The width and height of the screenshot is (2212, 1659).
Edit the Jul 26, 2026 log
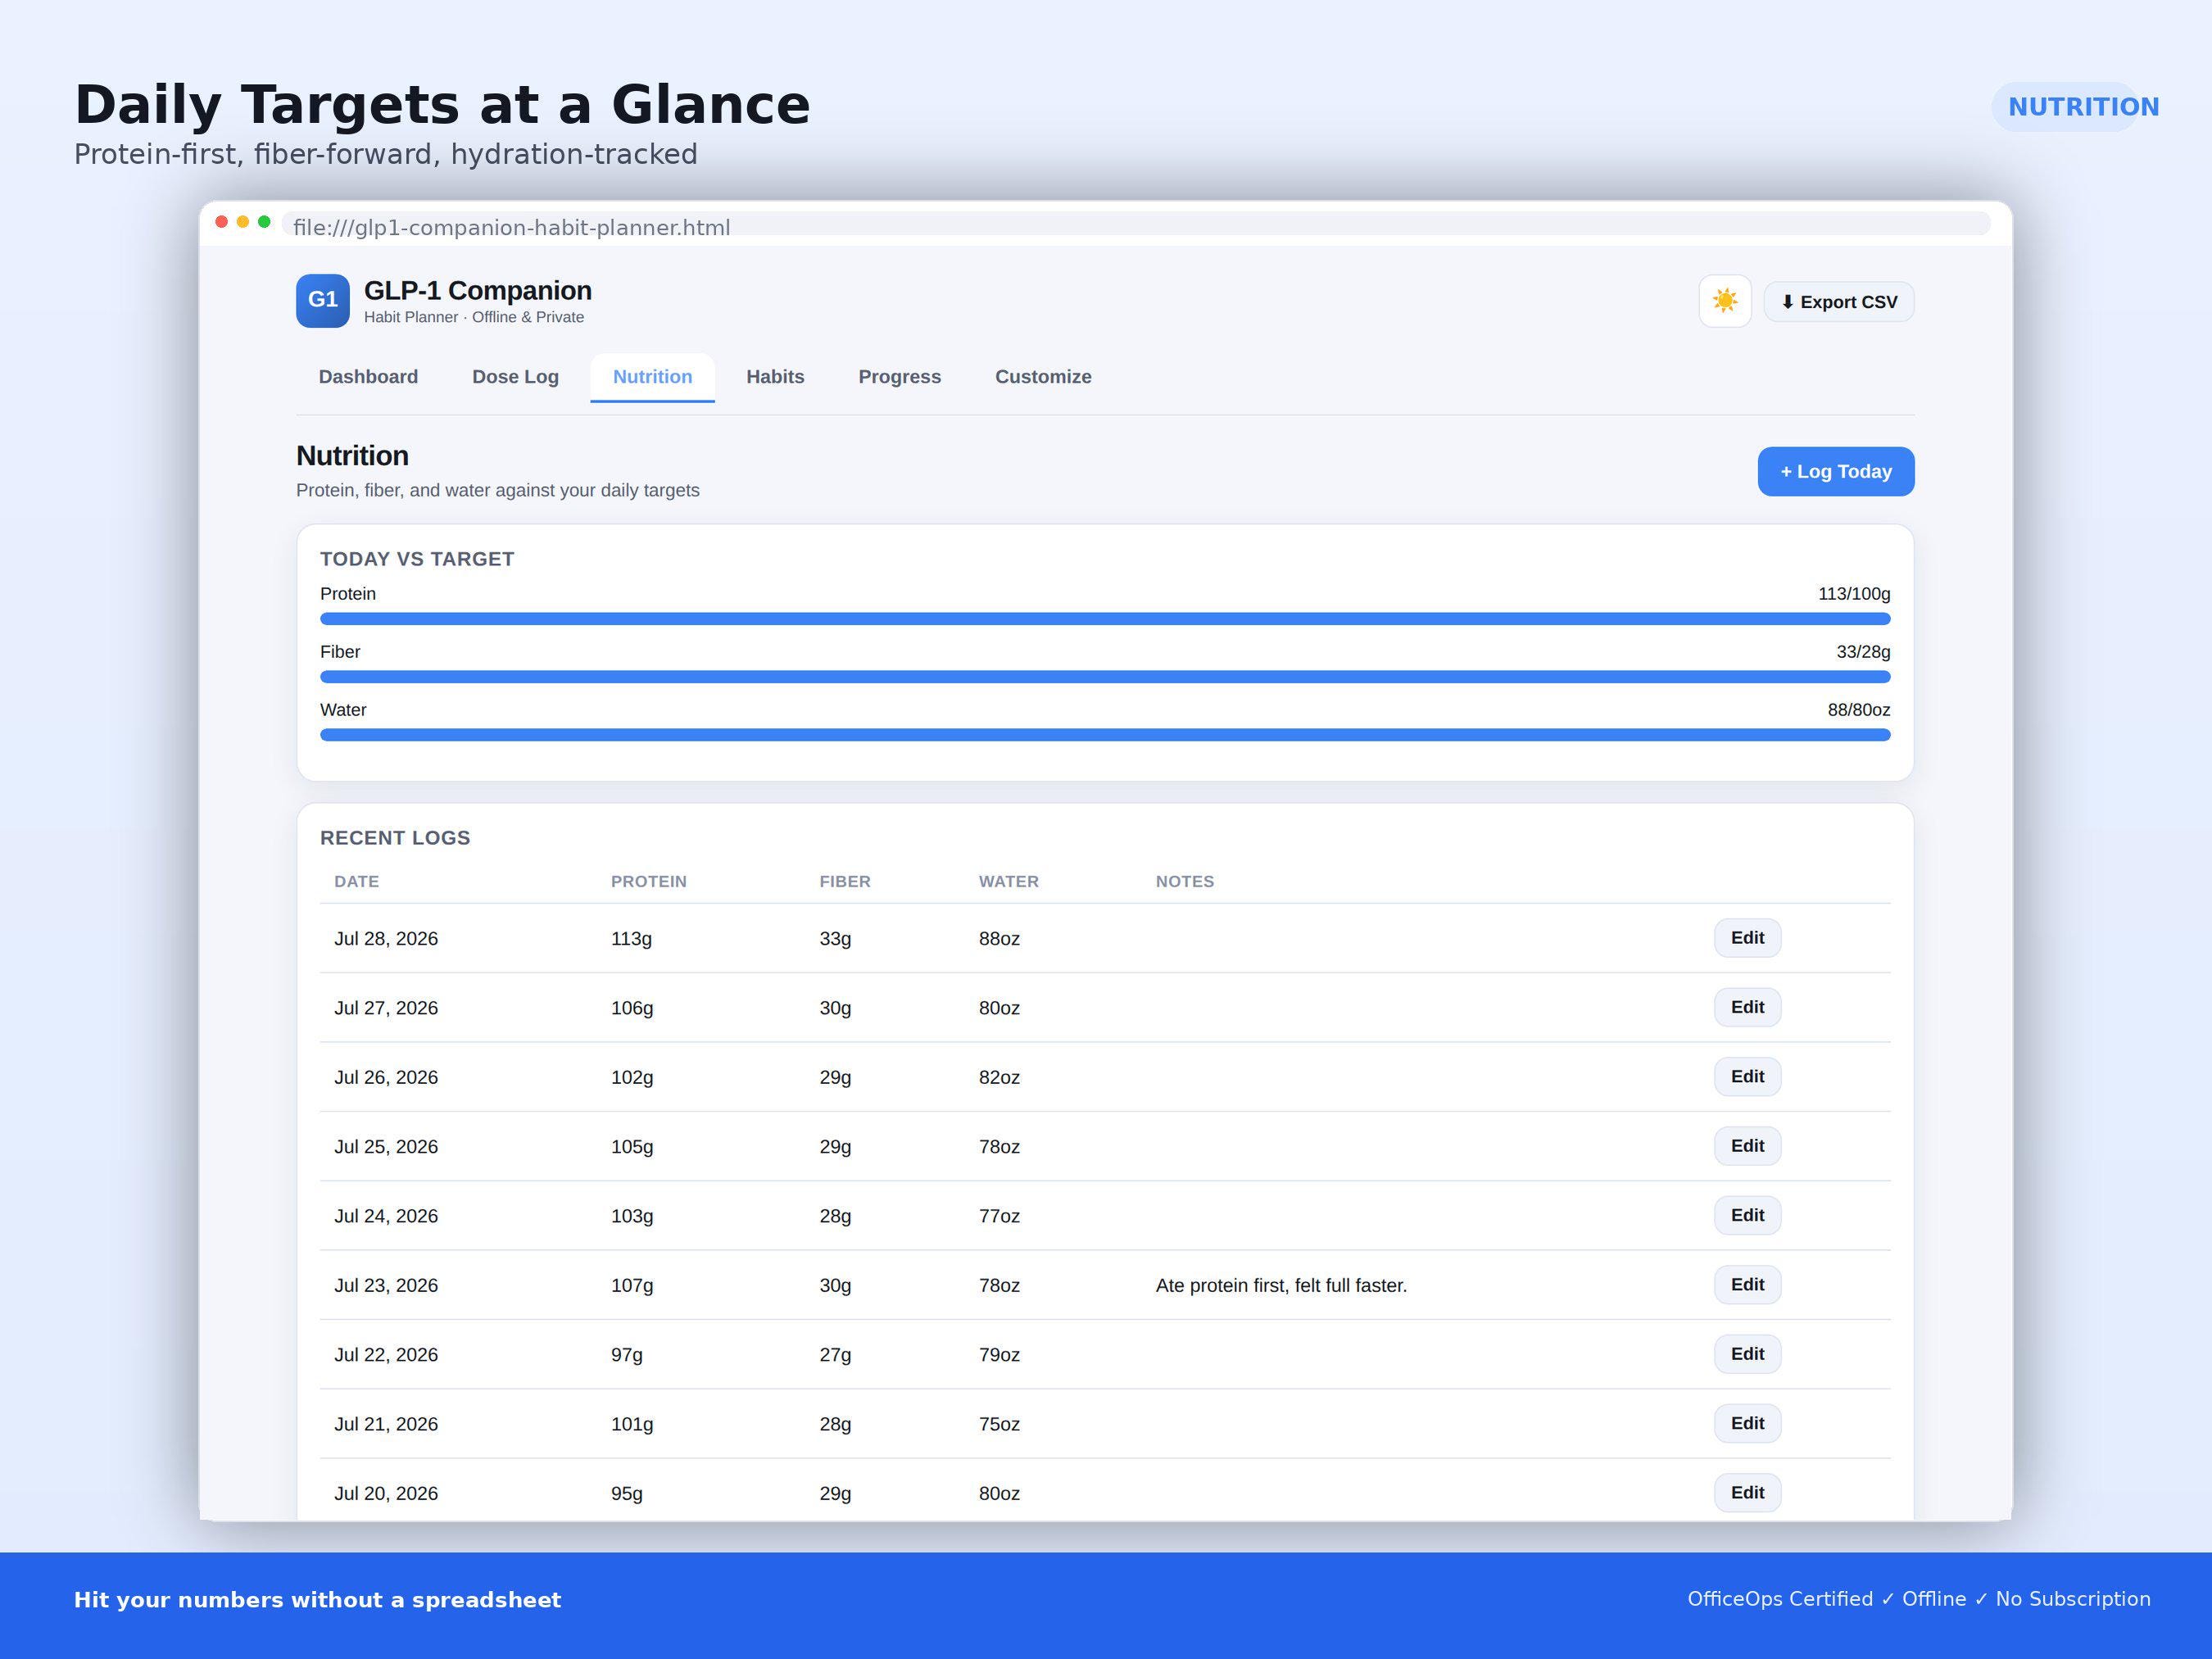coord(1747,1077)
